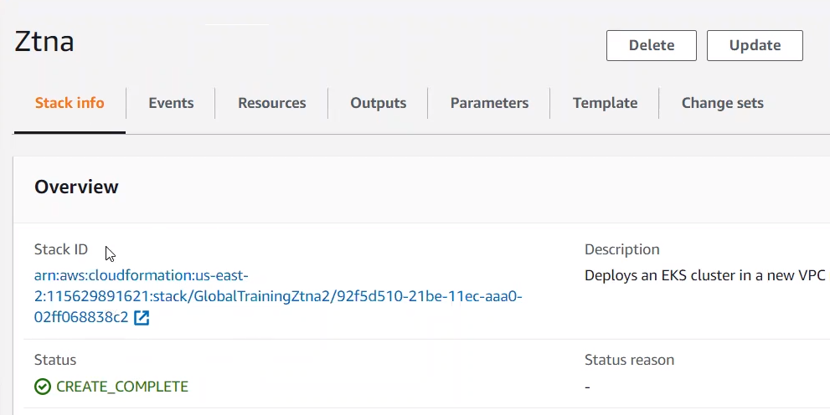Follow the Stack ID ARN link
This screenshot has width=830, height=415.
[276, 297]
